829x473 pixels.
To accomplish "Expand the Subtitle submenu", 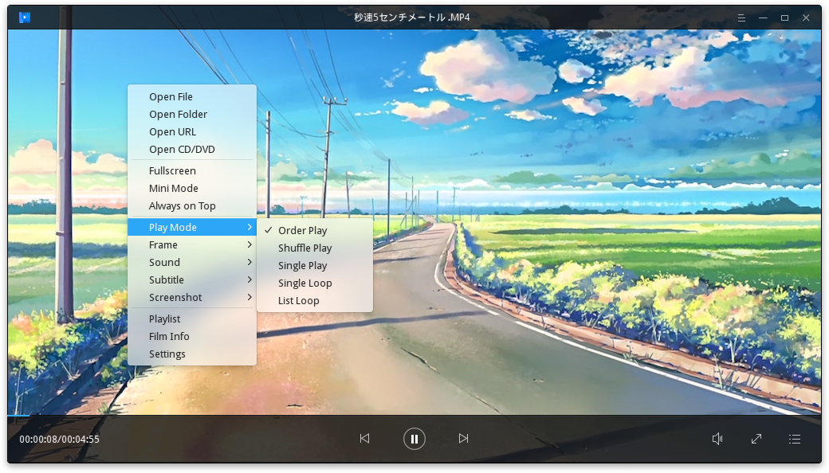I will (x=192, y=279).
